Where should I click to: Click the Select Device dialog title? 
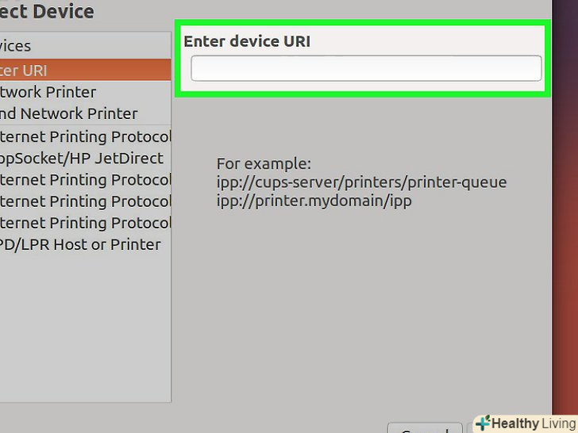pyautogui.click(x=48, y=12)
